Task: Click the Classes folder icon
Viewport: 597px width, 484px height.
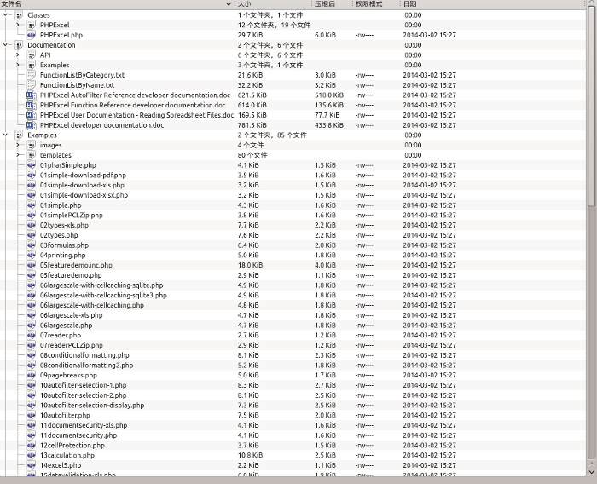Action: click(19, 15)
